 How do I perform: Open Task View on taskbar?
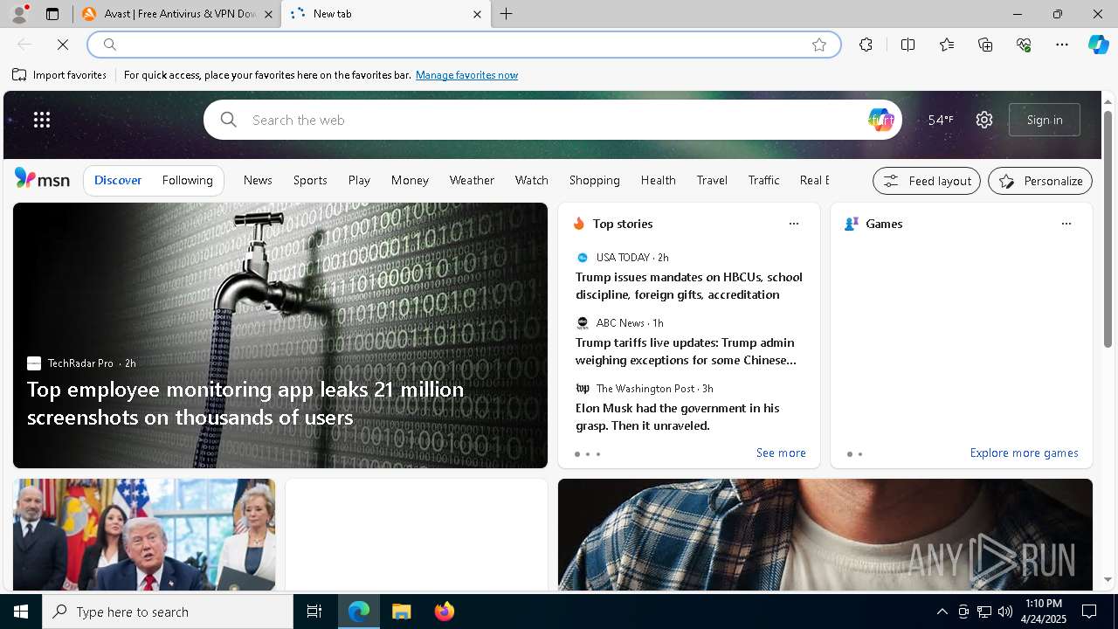[x=314, y=612]
